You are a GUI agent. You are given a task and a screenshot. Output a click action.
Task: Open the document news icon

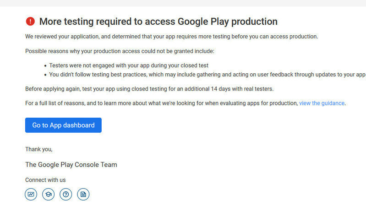(x=83, y=194)
